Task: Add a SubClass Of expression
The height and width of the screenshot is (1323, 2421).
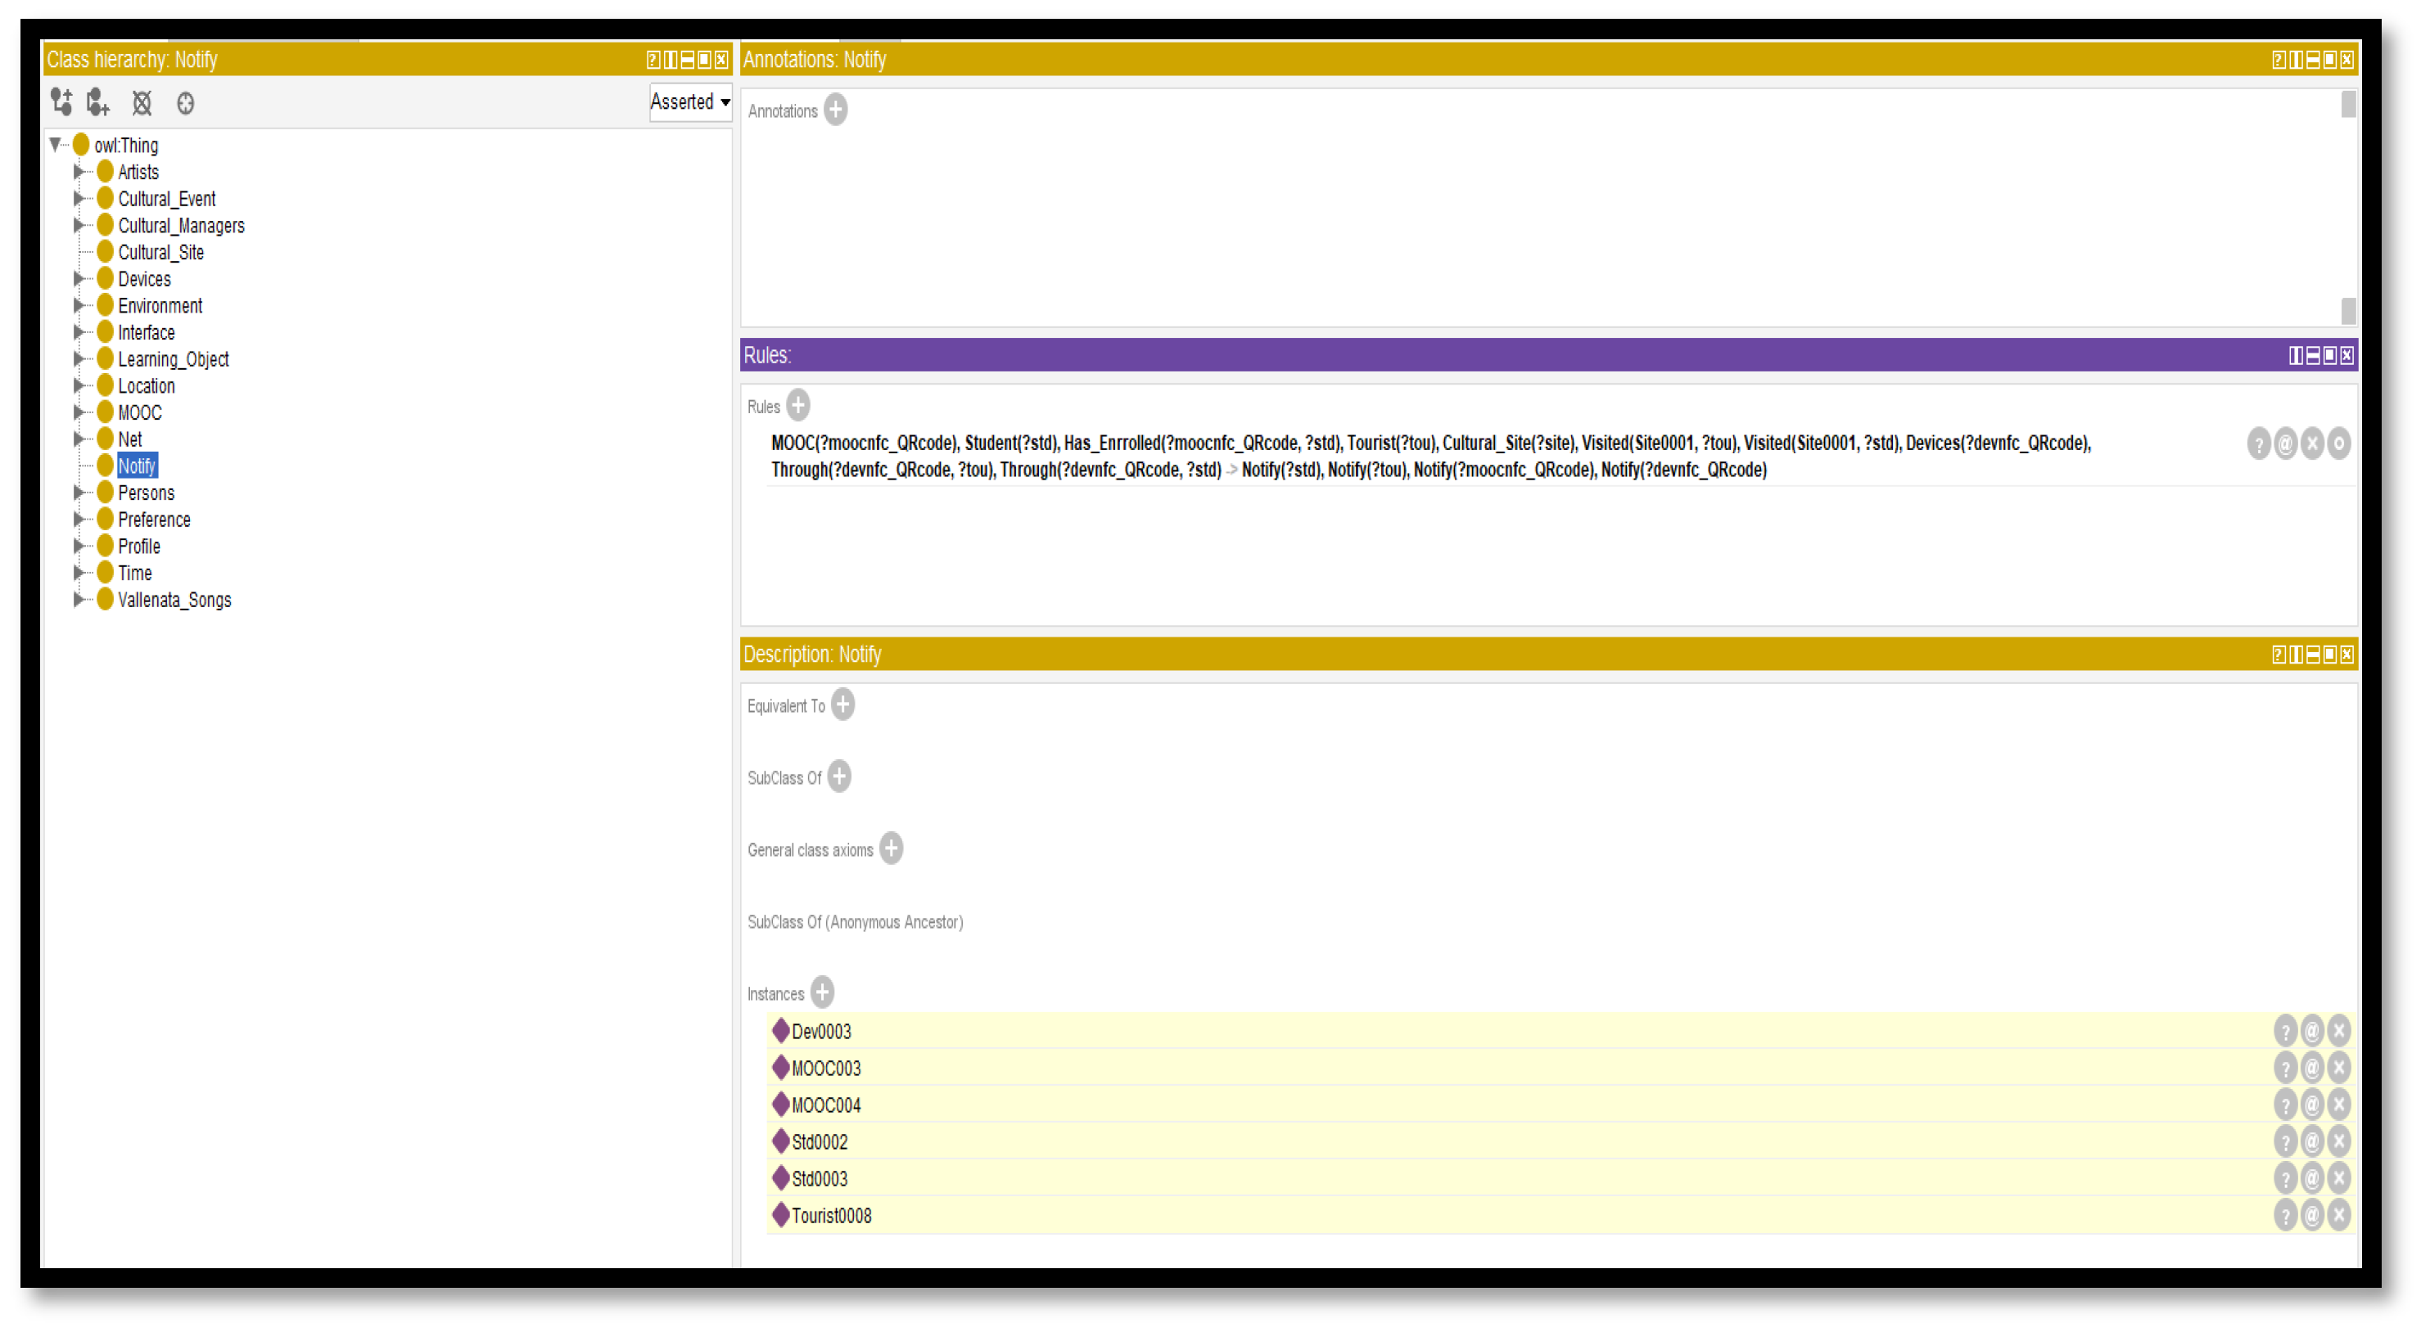Action: pyautogui.click(x=839, y=776)
